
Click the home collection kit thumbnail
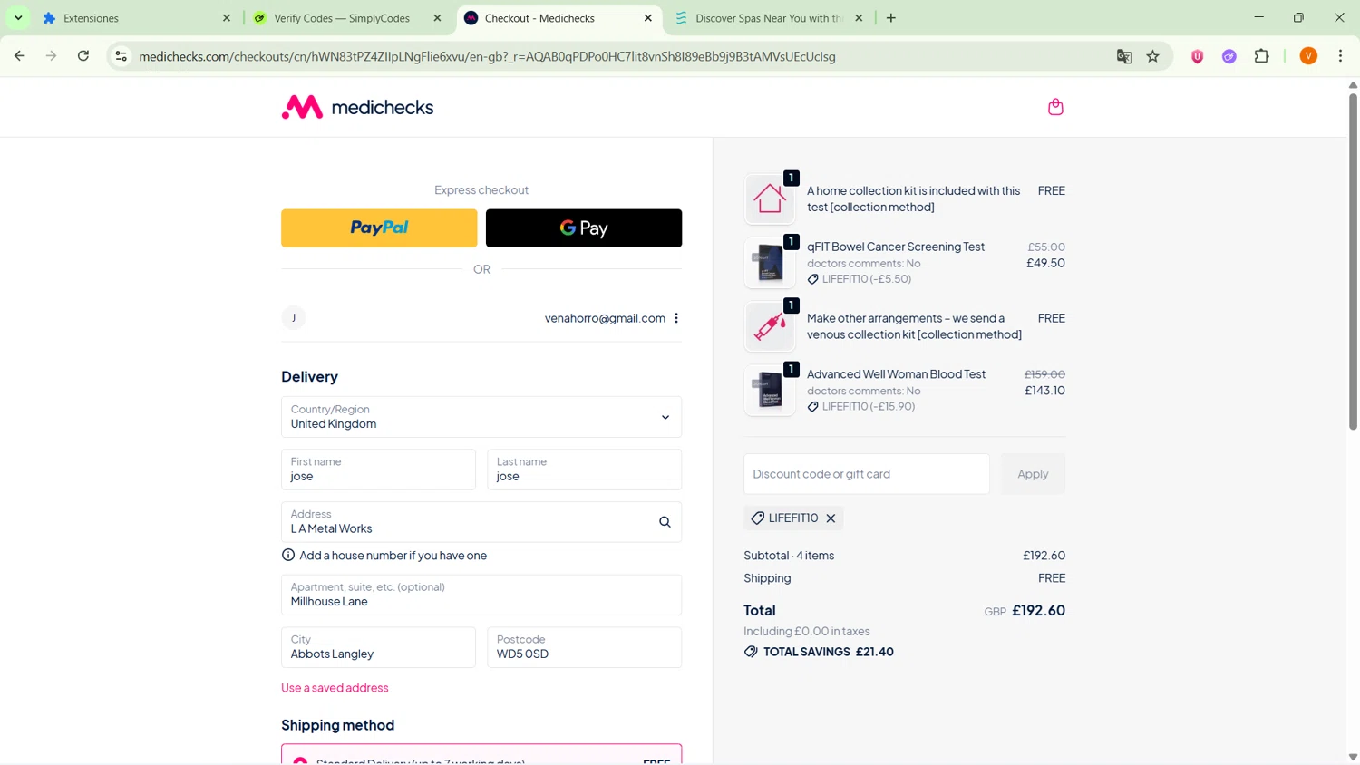[770, 199]
